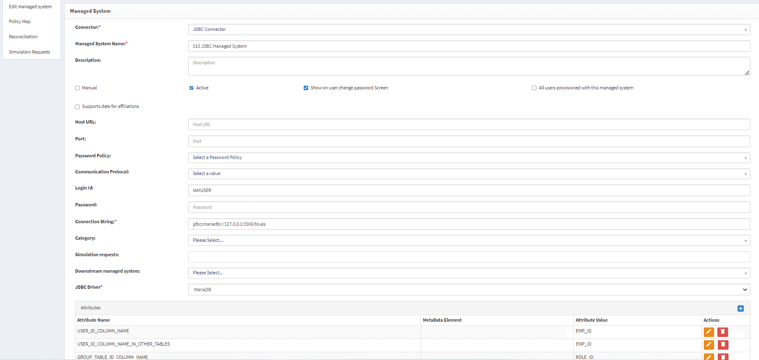
Task: Uncheck the Active checkbox
Action: 192,88
